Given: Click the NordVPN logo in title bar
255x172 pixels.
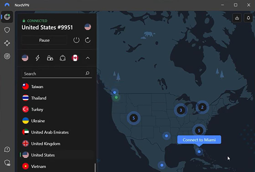Looking at the screenshot, I should [7, 5].
